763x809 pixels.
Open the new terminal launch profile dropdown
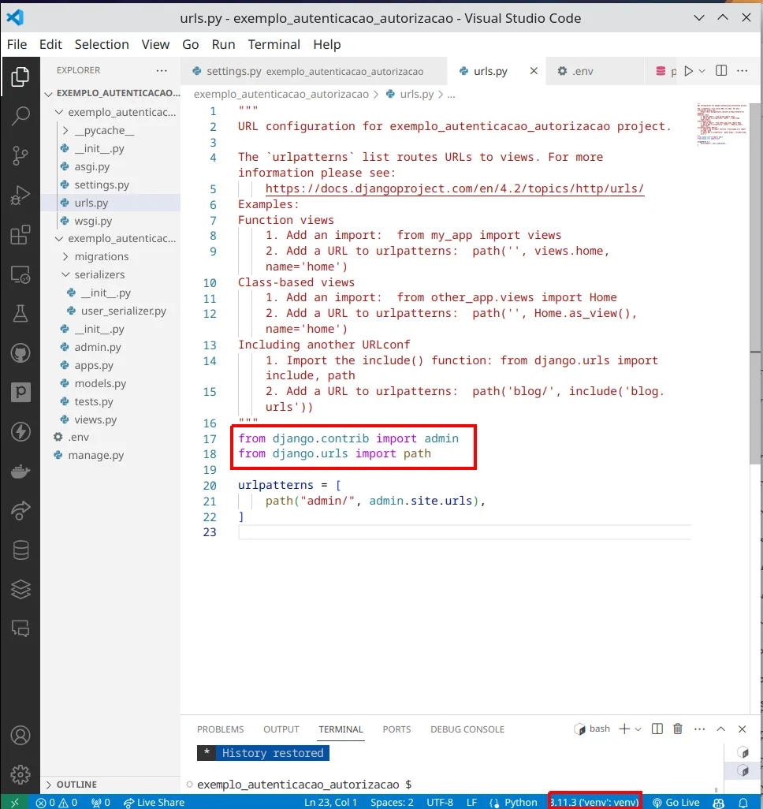638,729
